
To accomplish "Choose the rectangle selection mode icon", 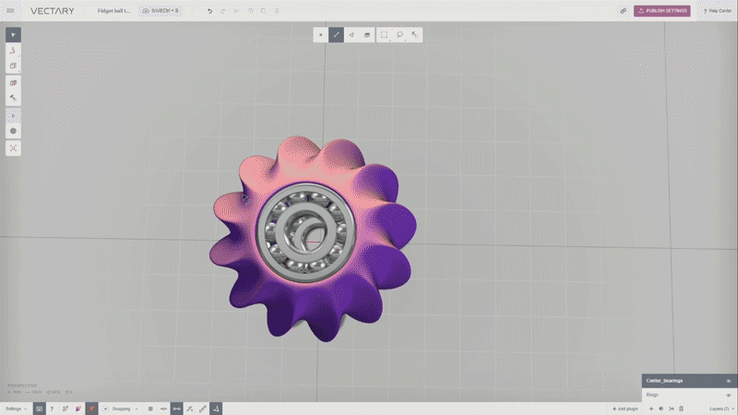I will point(385,35).
